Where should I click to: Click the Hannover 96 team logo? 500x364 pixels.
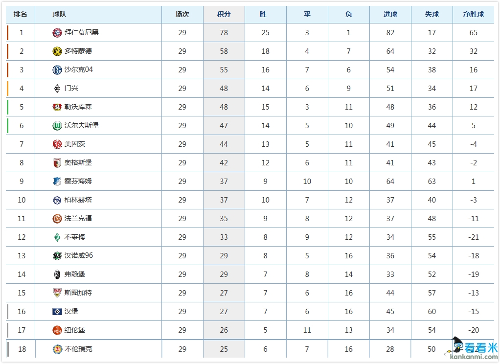tap(57, 256)
